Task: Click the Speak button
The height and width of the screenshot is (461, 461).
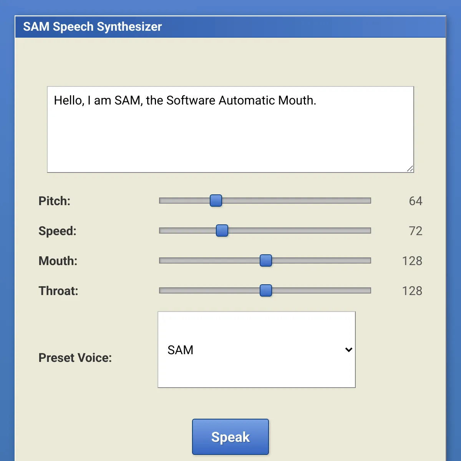Action: tap(230, 437)
